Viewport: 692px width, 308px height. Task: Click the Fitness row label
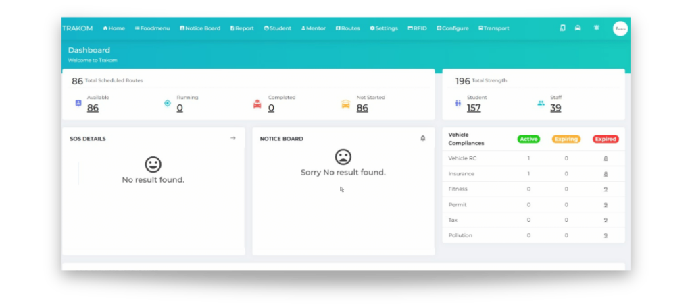click(458, 189)
